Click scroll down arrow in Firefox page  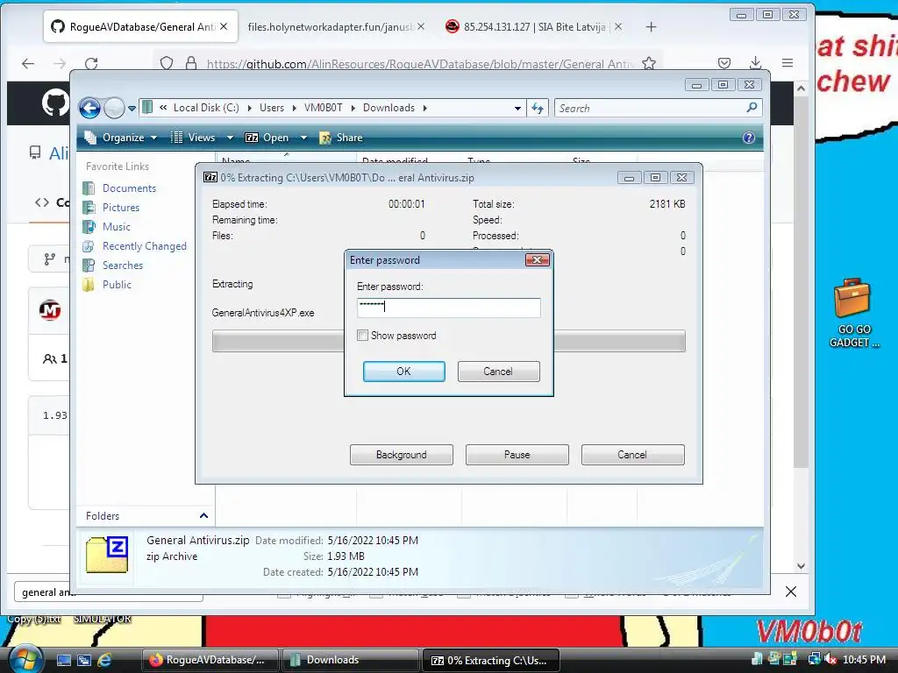point(802,566)
